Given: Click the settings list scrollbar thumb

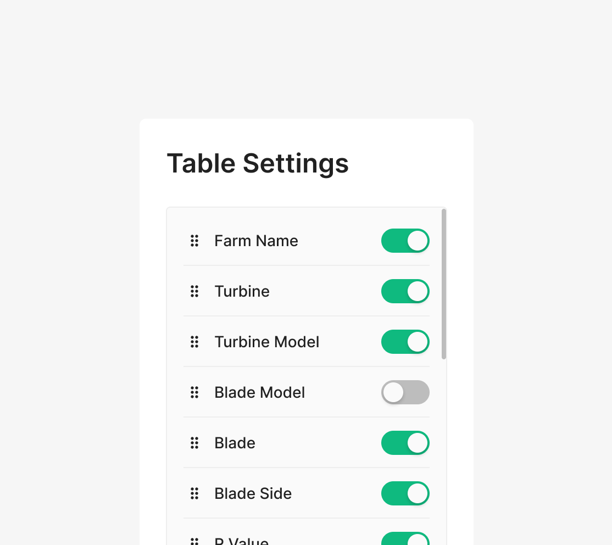Looking at the screenshot, I should pos(444,283).
